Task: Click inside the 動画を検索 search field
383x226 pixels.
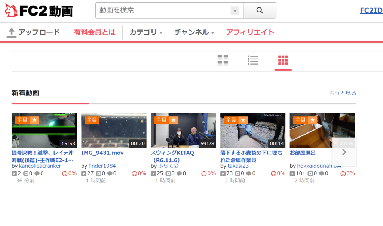Action: click(163, 10)
